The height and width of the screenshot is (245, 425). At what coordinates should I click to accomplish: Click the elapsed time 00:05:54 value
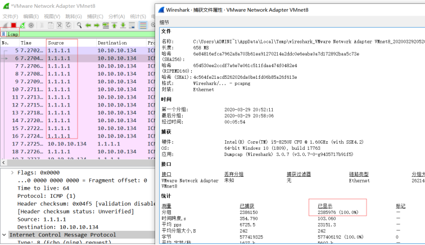[235, 122]
